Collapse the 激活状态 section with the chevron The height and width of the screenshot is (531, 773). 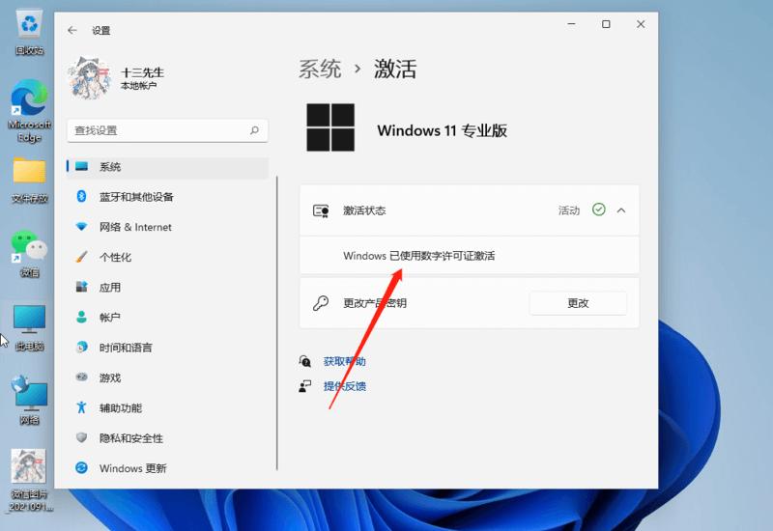pos(621,210)
